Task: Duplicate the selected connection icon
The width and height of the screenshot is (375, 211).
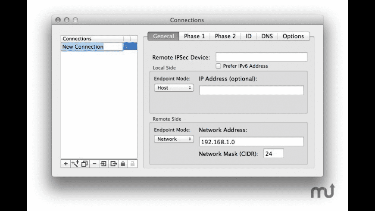Action: tap(84, 164)
